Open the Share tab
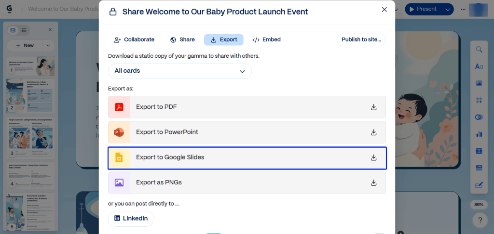The height and width of the screenshot is (234, 494). [182, 39]
